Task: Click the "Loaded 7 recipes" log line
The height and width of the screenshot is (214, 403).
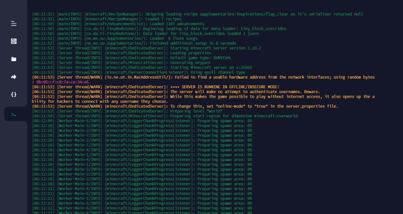Action: (107, 19)
